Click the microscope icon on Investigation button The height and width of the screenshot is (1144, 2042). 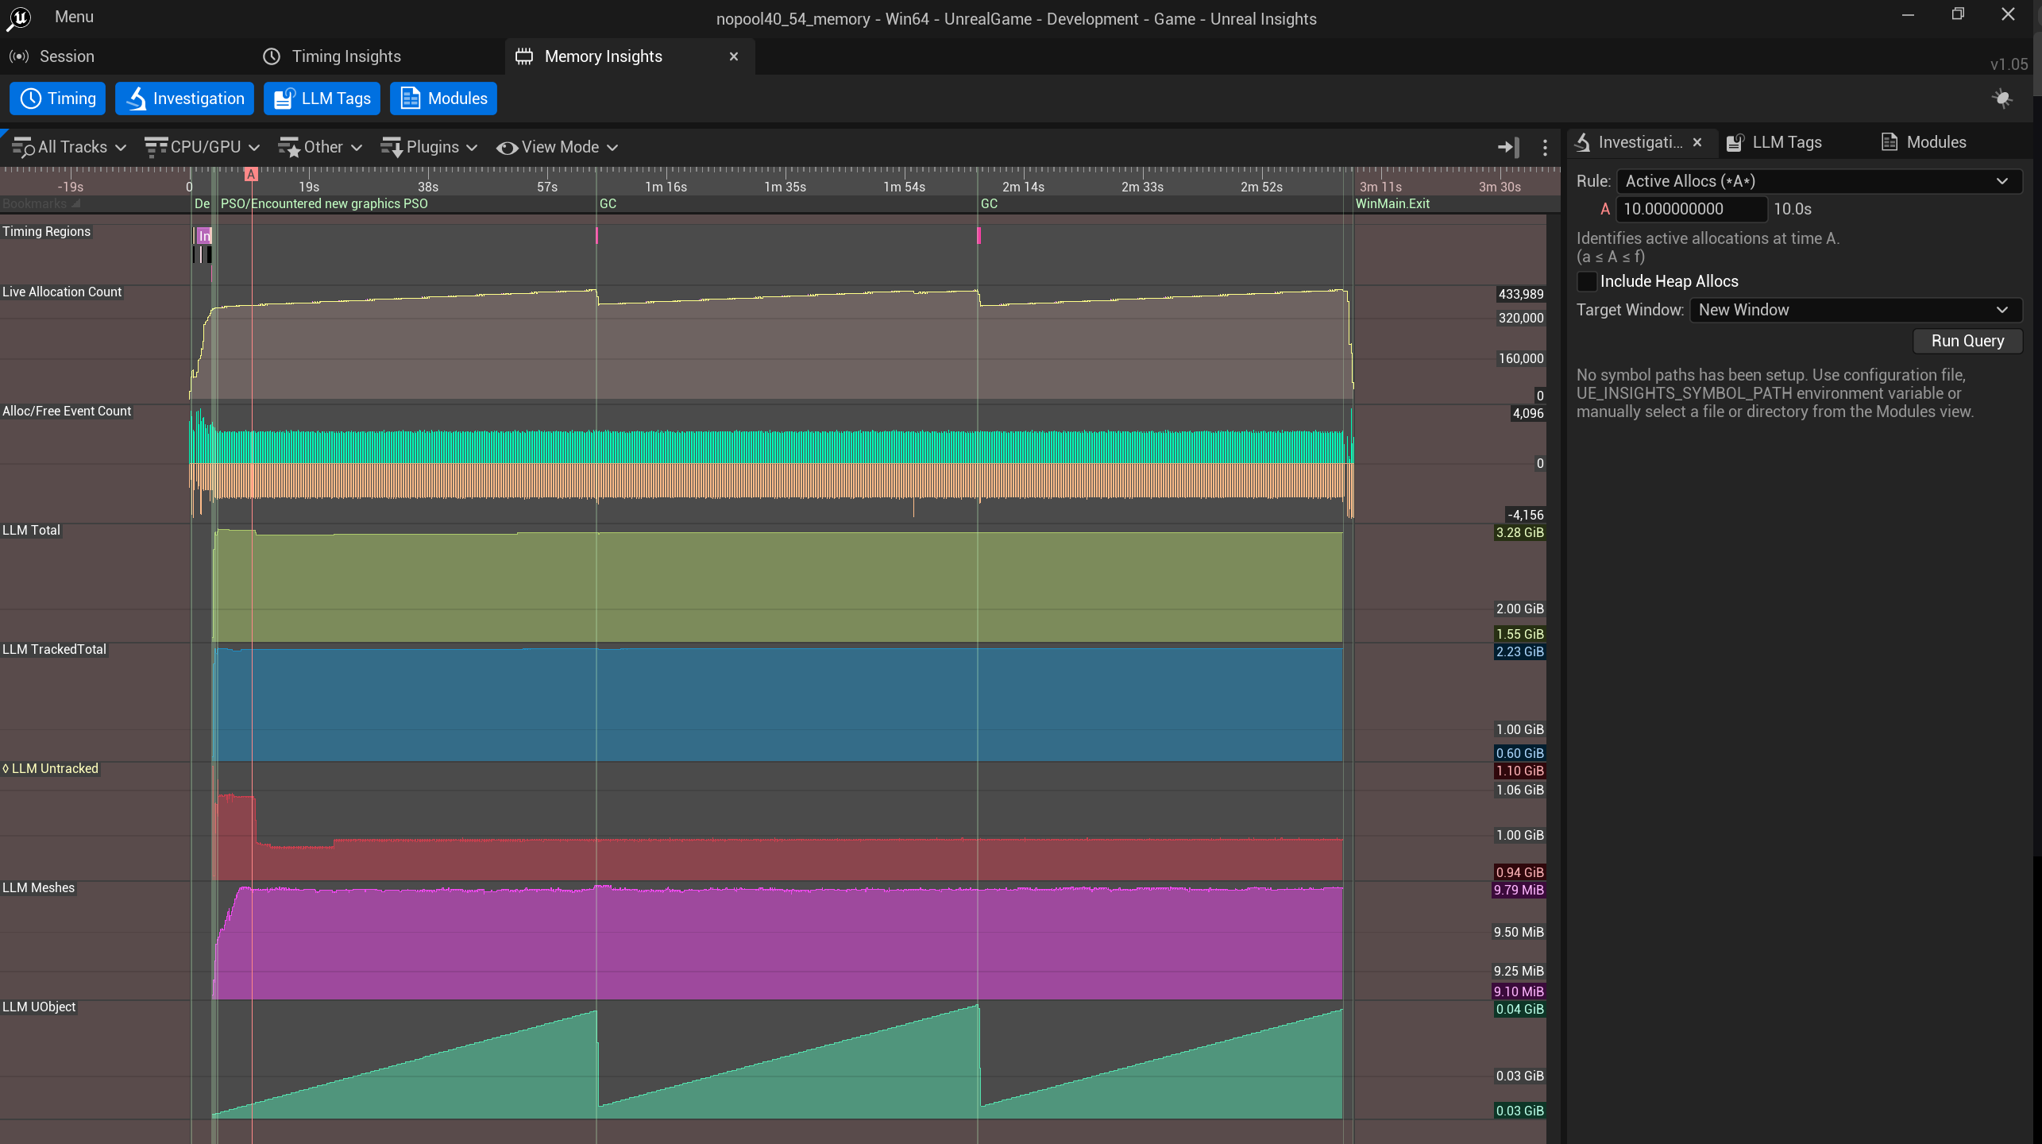(137, 99)
